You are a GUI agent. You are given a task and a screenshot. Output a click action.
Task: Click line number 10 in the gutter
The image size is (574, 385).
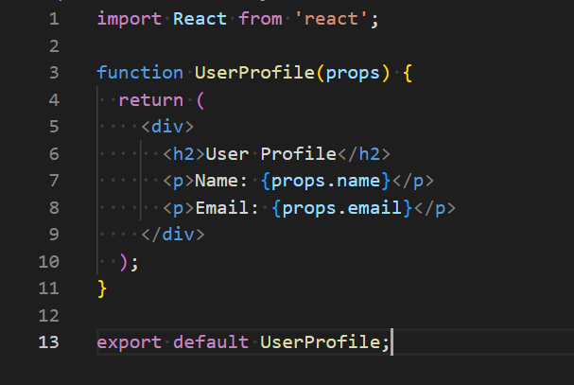(x=48, y=261)
